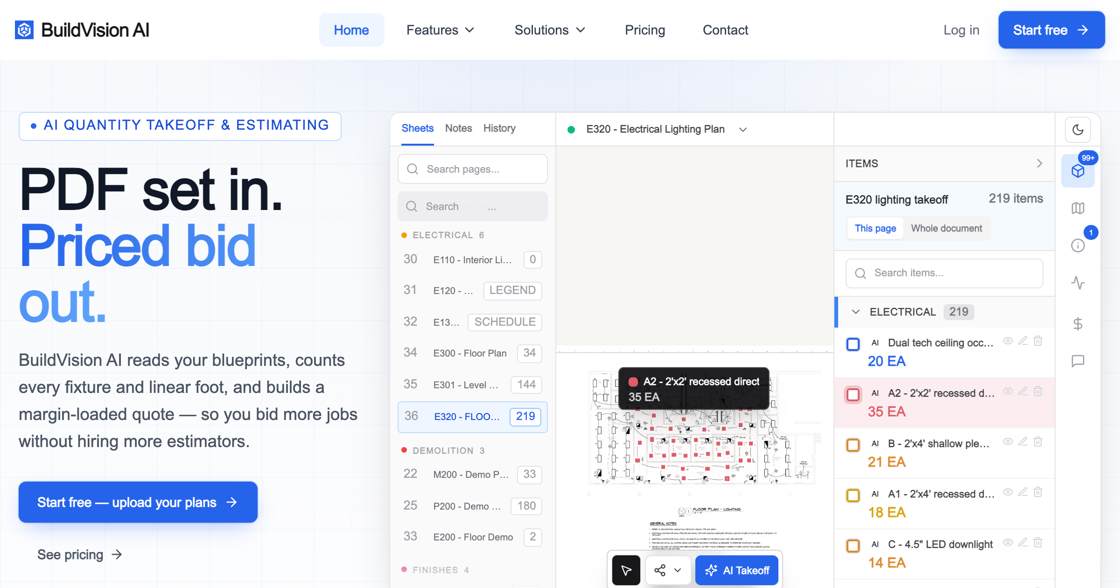Toggle dark mode with the moon icon

pos(1078,130)
